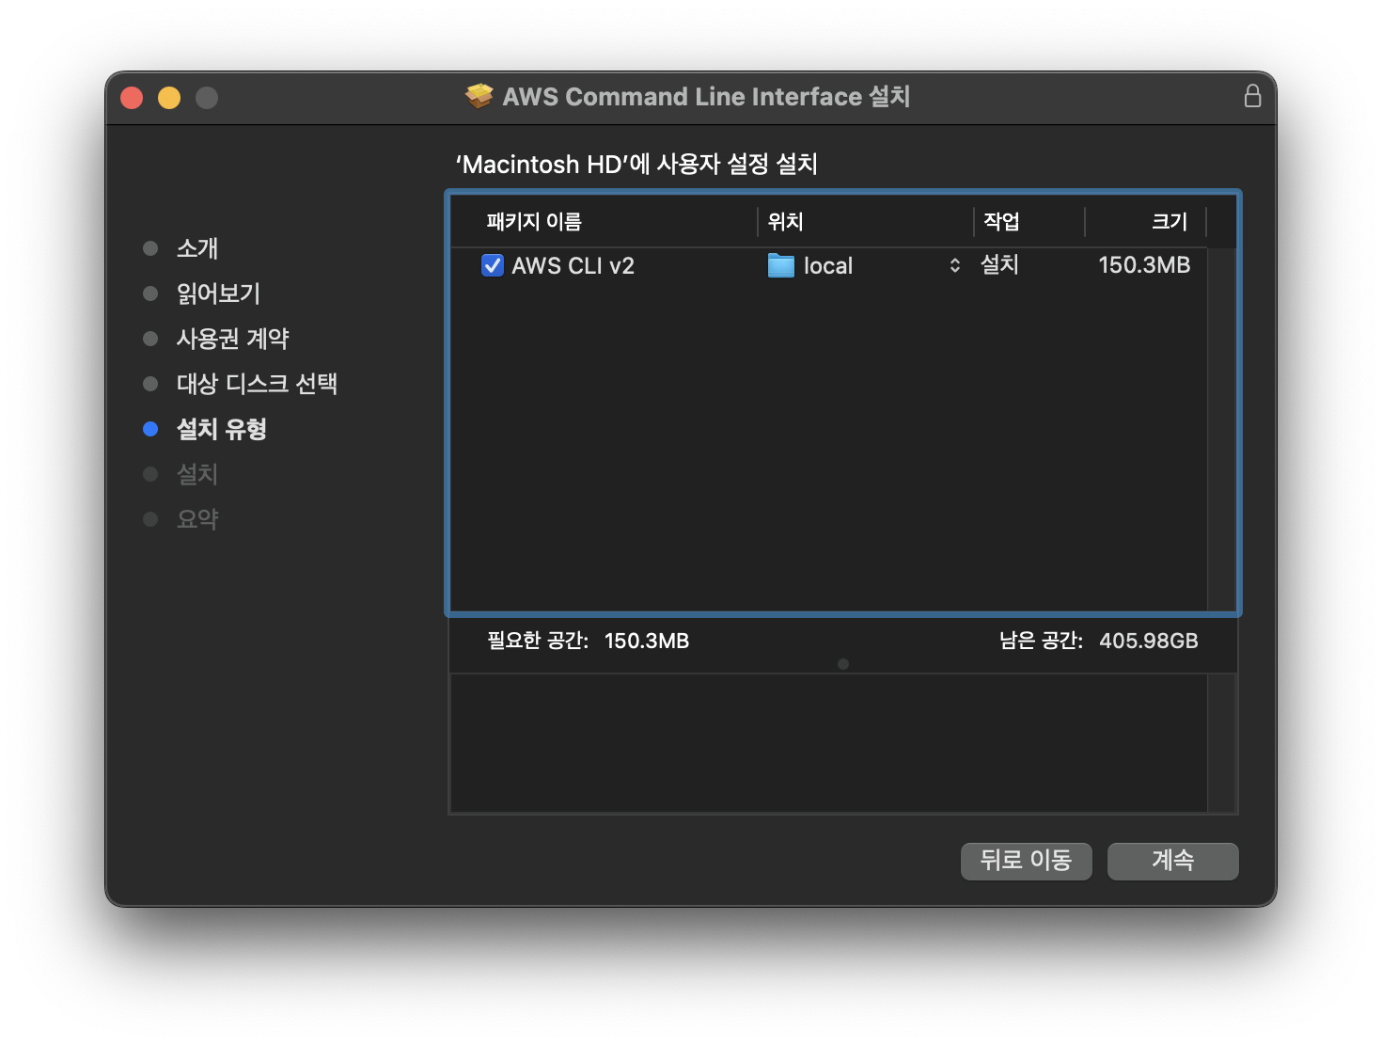Click the red close window button
The image size is (1382, 1046).
point(132,98)
